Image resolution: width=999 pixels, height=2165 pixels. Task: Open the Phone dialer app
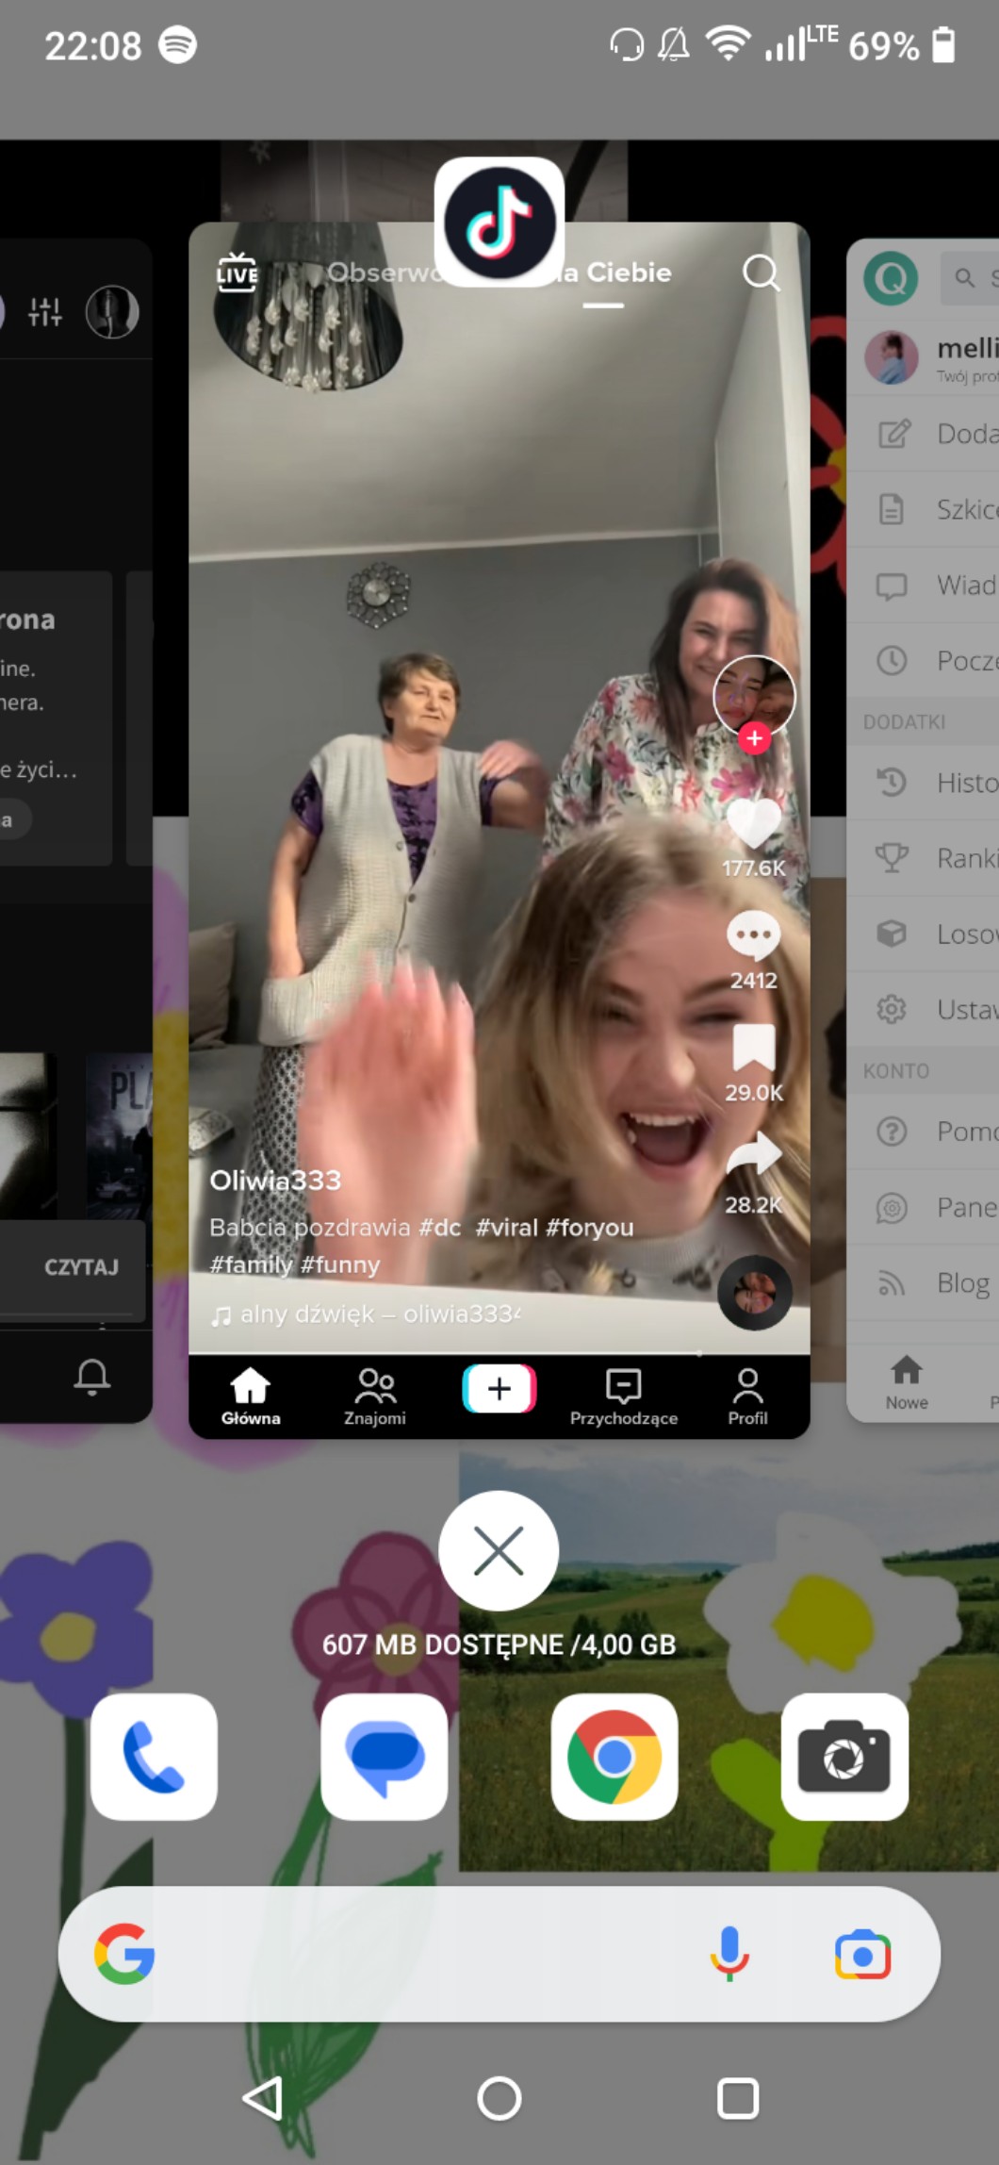pyautogui.click(x=154, y=1757)
